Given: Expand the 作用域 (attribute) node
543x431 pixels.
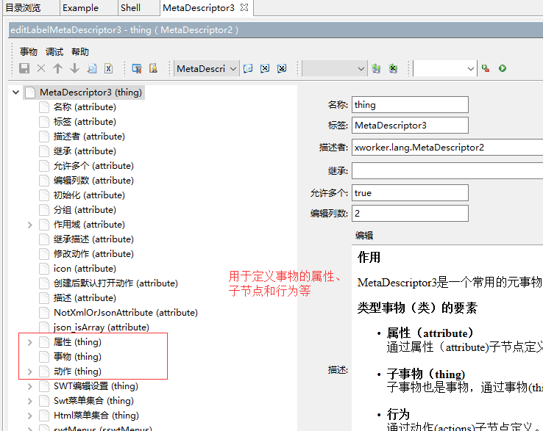Looking at the screenshot, I should click(x=29, y=225).
